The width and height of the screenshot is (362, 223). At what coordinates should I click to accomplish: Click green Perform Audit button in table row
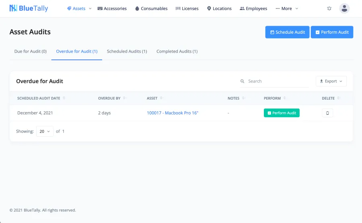click(x=282, y=113)
